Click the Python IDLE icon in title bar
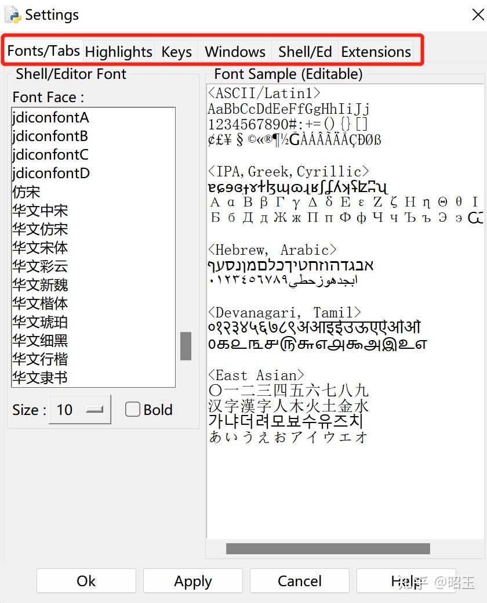The height and width of the screenshot is (603, 487). 12,15
